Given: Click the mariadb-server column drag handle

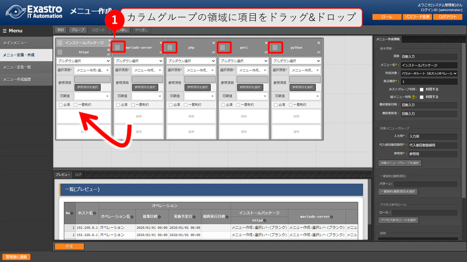Looking at the screenshot, I should [x=118, y=47].
